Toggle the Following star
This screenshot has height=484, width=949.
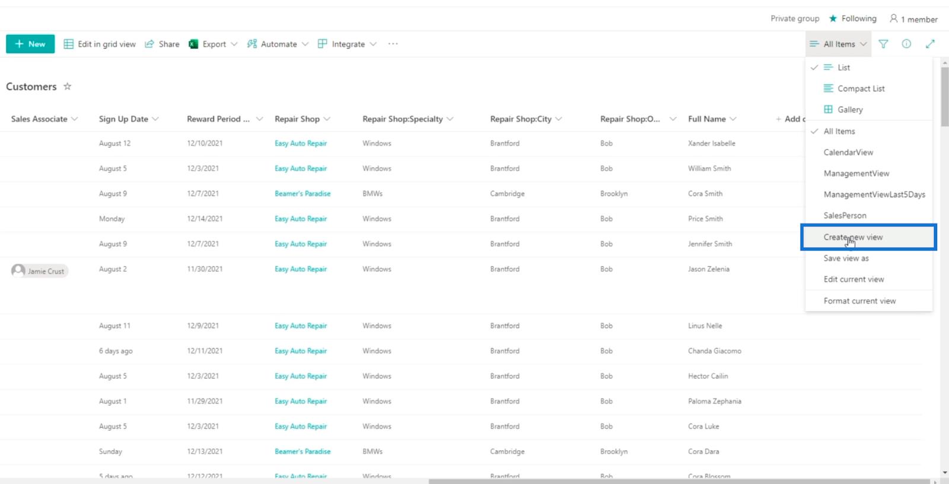coord(833,18)
